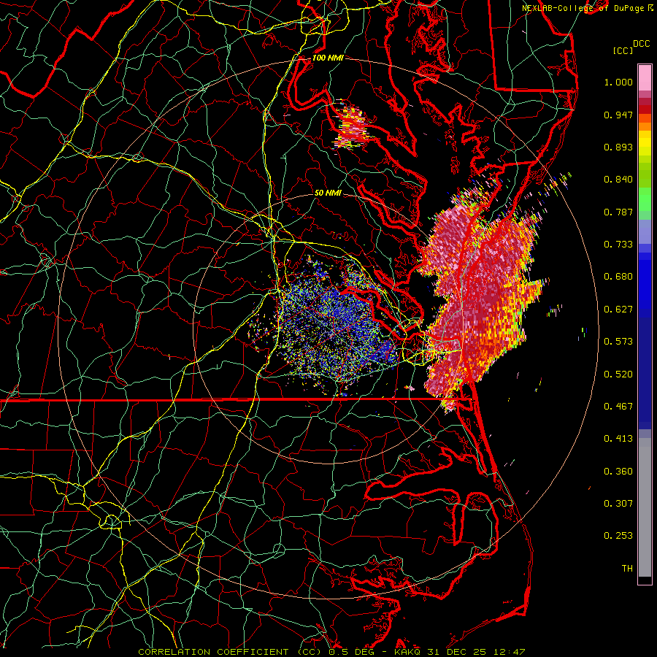Viewport: 657px width, 657px height.
Task: Click the DCC product label
Action: click(x=641, y=44)
